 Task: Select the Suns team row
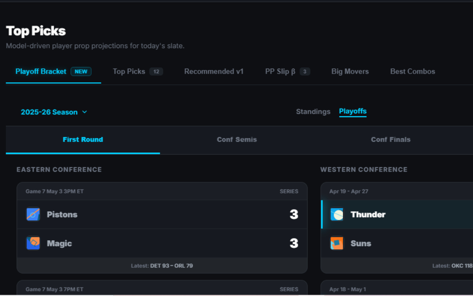pyautogui.click(x=397, y=243)
